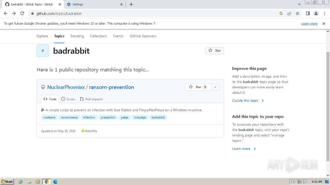Star the badrabbit topic
Screen dimensions: 330x185
tap(214, 51)
